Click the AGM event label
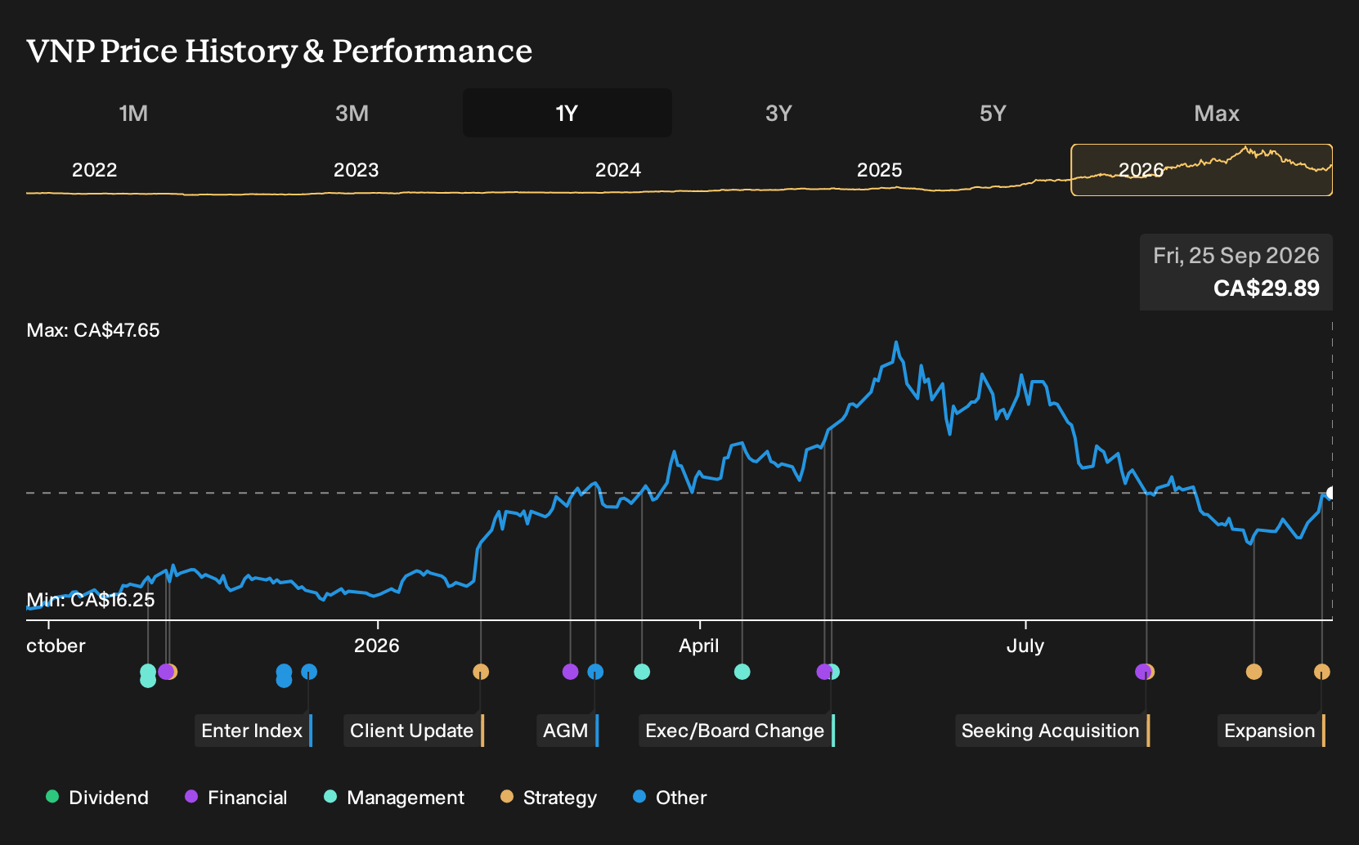 point(567,731)
